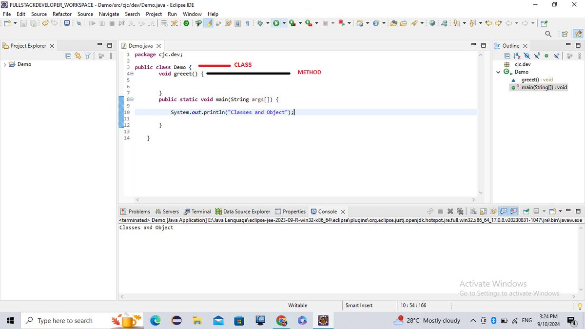Image resolution: width=585 pixels, height=329 pixels.
Task: Expand the Demo project in Project Explorer
Action: (x=5, y=64)
